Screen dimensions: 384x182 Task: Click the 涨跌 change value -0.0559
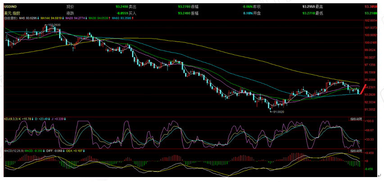(121, 13)
